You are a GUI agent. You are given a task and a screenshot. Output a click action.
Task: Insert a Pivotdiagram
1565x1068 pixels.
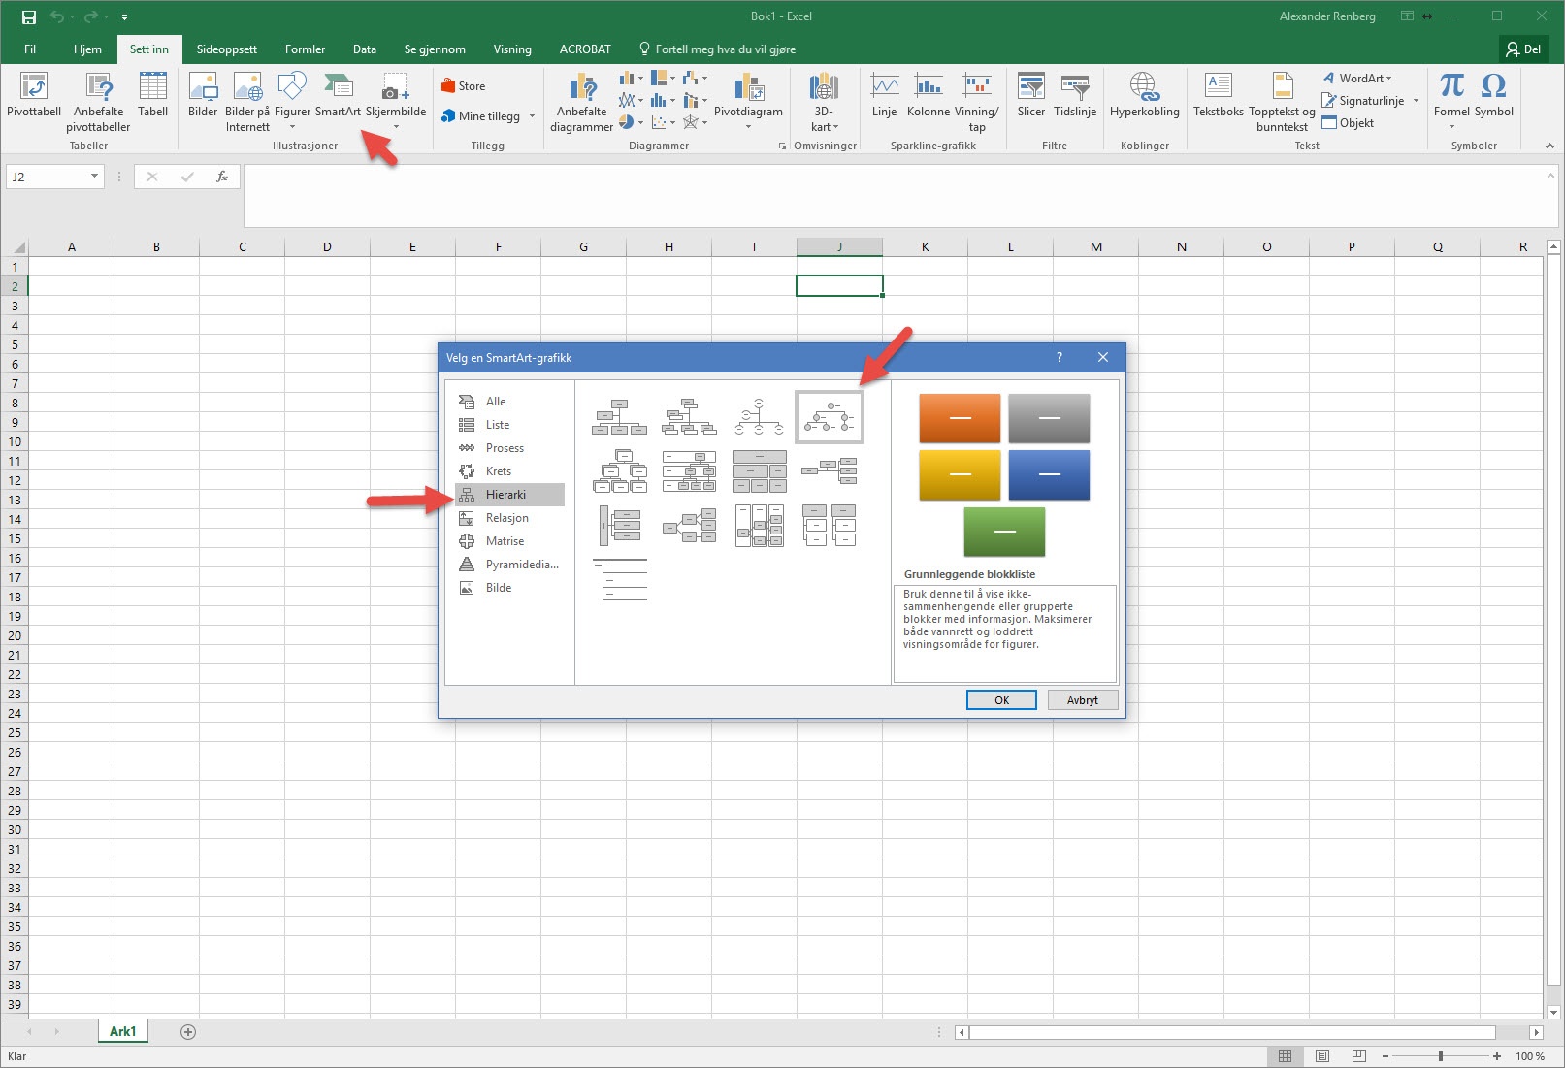pyautogui.click(x=748, y=100)
